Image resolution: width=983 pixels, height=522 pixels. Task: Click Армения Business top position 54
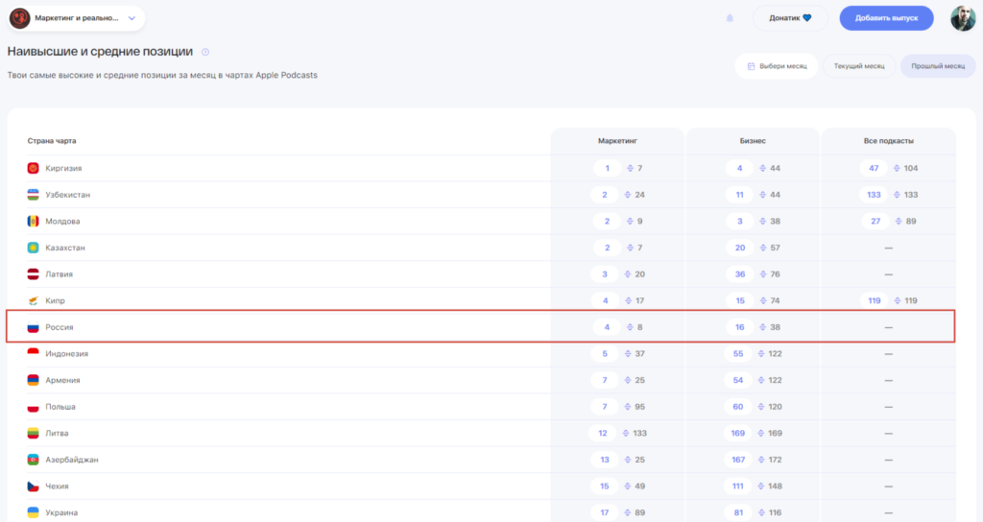point(738,380)
